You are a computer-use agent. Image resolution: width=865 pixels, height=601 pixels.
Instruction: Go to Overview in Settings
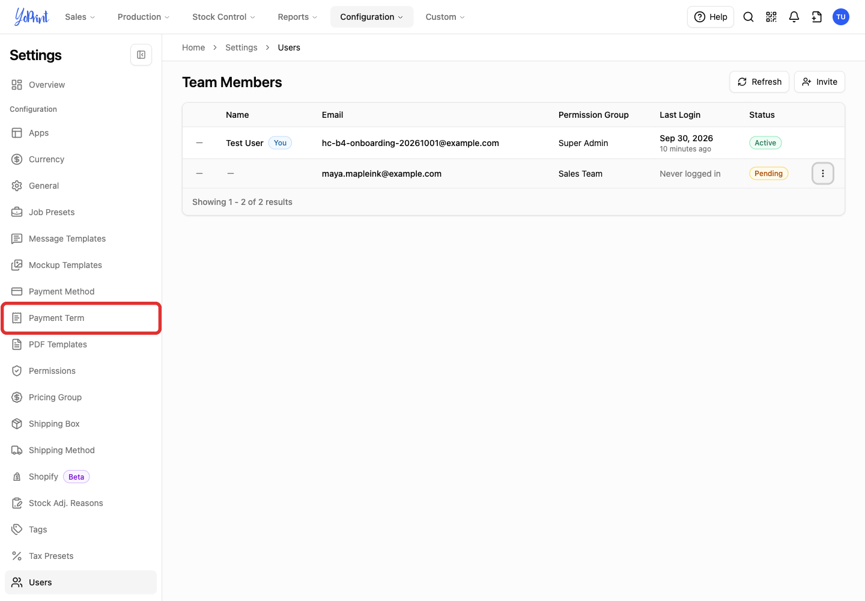81,85
